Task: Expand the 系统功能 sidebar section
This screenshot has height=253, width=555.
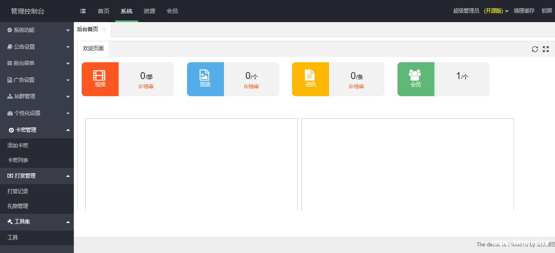Action: [x=37, y=30]
